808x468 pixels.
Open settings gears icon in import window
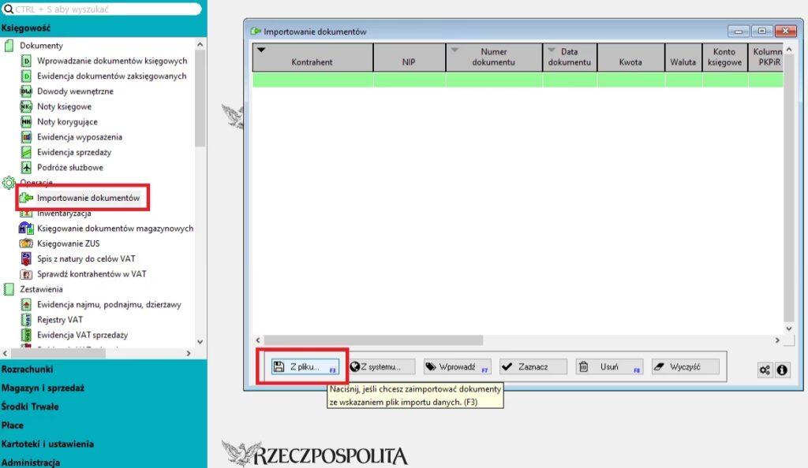765,370
